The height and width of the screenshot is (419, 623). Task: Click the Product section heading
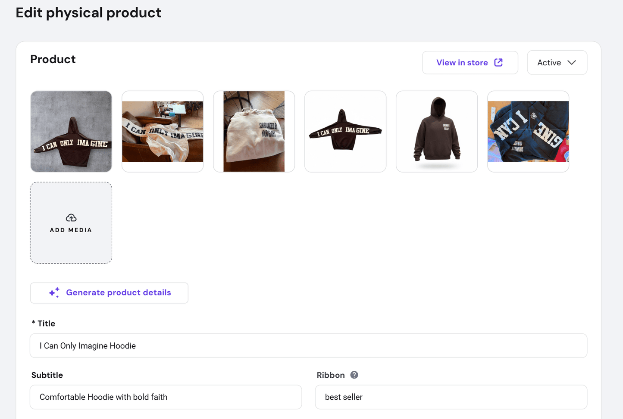53,59
